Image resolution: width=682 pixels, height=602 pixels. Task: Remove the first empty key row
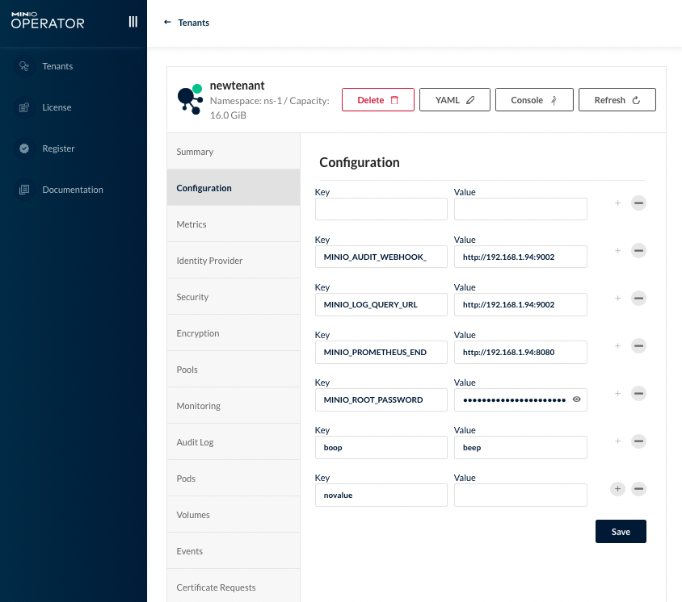point(638,203)
